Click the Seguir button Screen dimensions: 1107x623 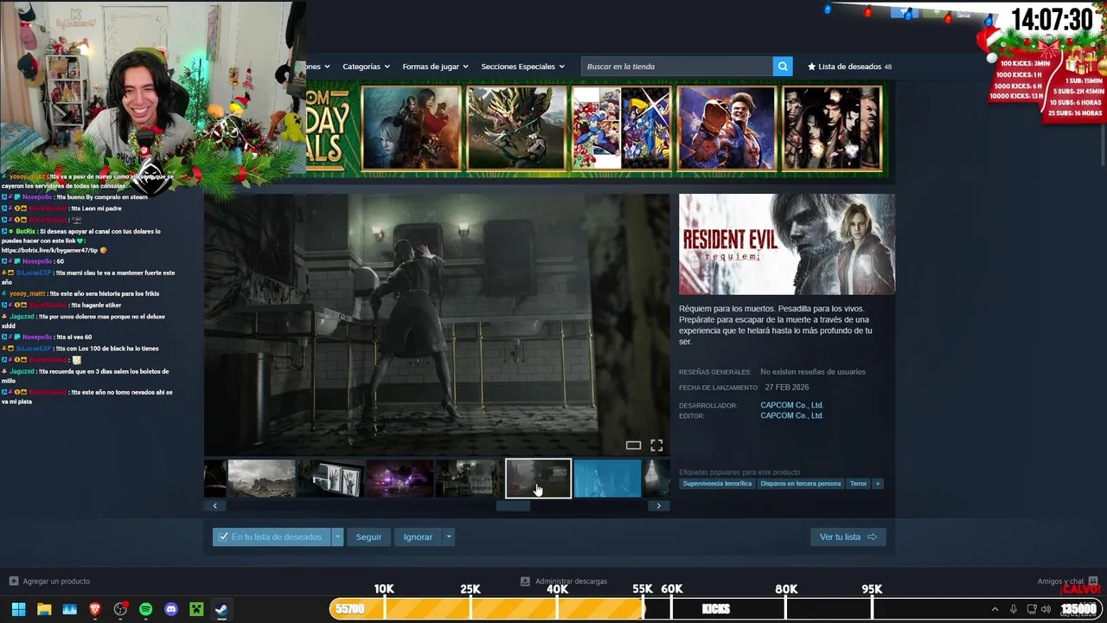click(368, 537)
